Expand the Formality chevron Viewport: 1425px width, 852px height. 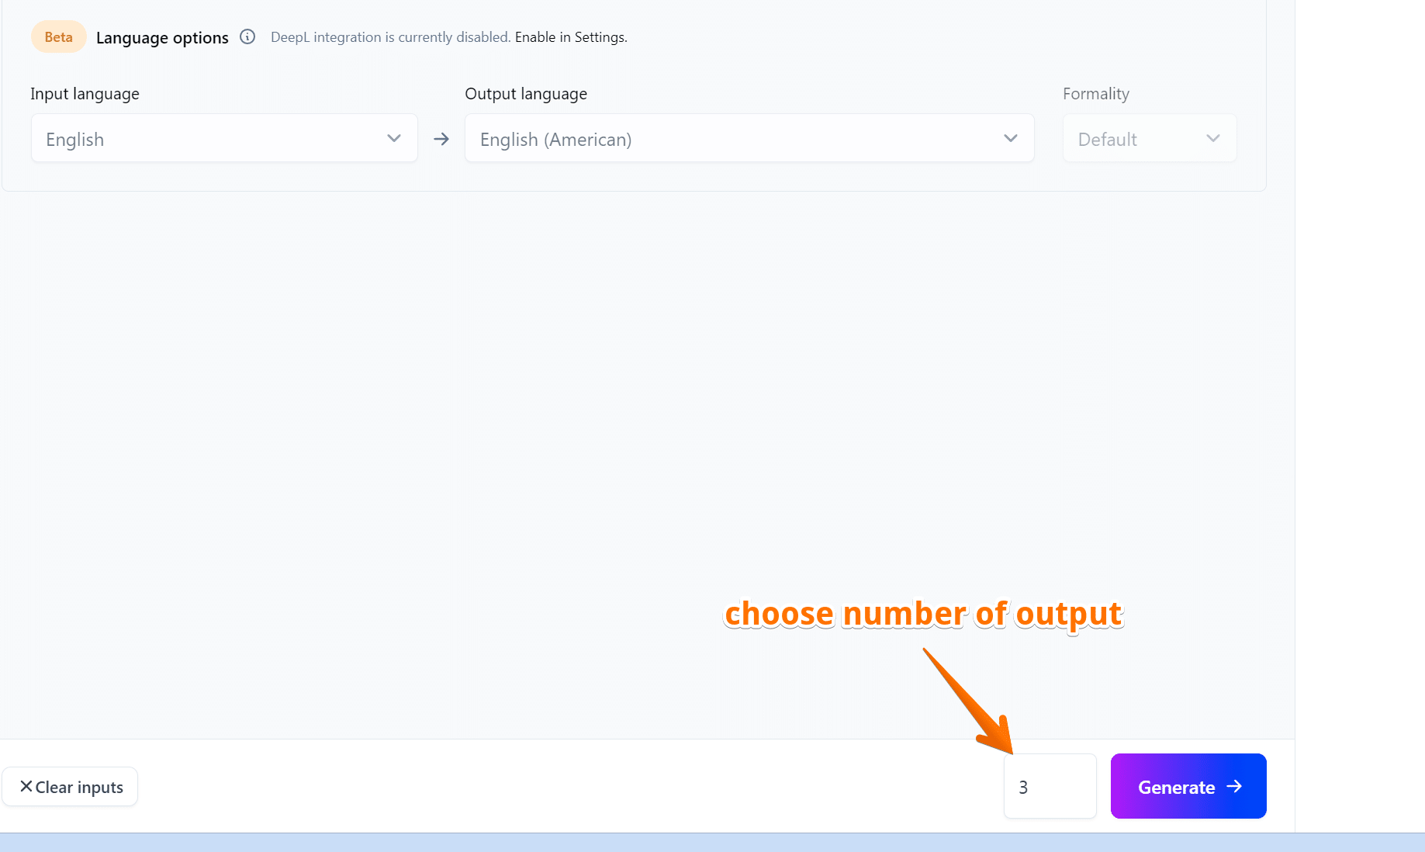(x=1213, y=139)
